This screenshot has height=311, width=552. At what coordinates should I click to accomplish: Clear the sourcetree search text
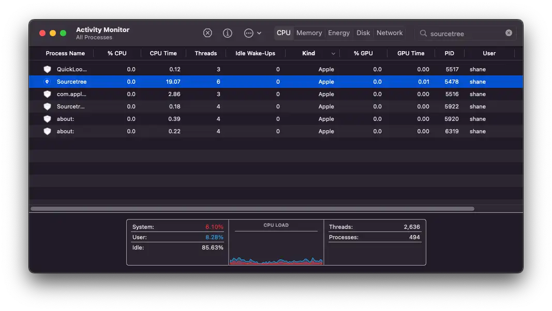(509, 33)
